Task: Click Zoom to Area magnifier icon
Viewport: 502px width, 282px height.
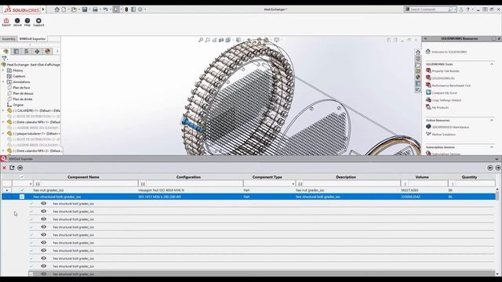Action: coord(207,40)
